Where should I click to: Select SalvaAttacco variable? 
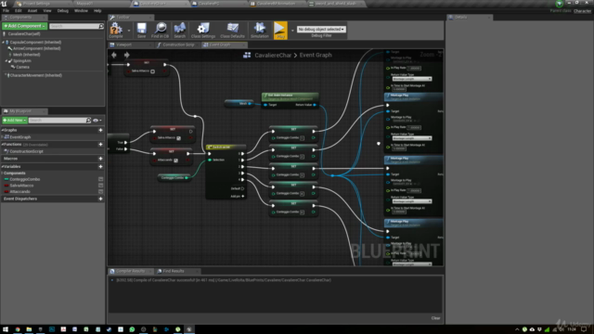pyautogui.click(x=21, y=186)
